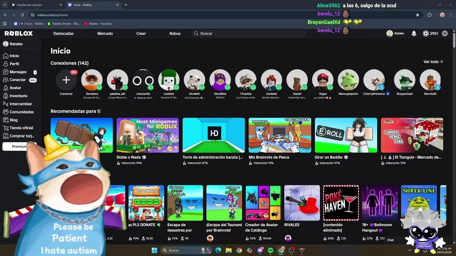Open the Robux balance icon
Viewport: 456px width, 256px height.
tap(426, 33)
